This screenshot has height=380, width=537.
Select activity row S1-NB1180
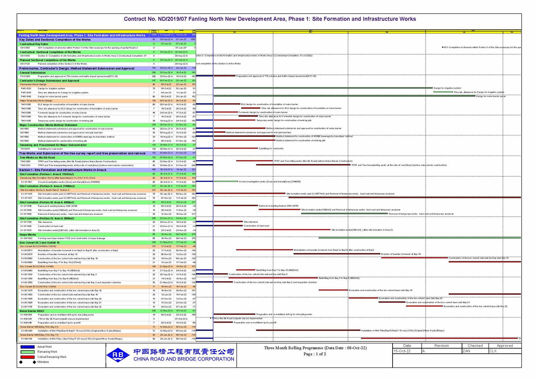click(x=107, y=339)
